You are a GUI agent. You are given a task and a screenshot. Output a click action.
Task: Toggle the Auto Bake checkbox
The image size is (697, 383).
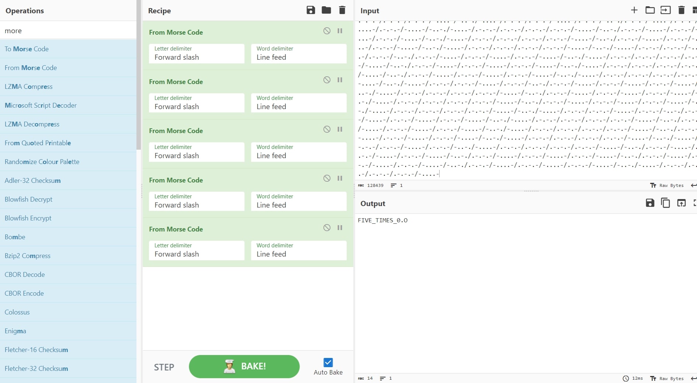pos(328,362)
